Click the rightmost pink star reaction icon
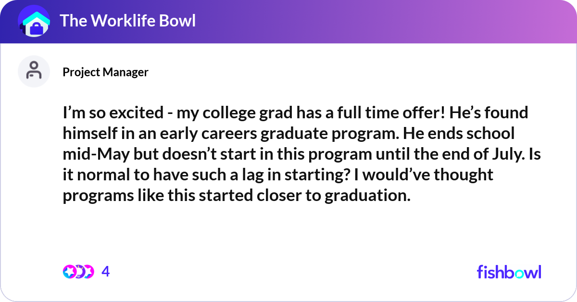 (88, 271)
